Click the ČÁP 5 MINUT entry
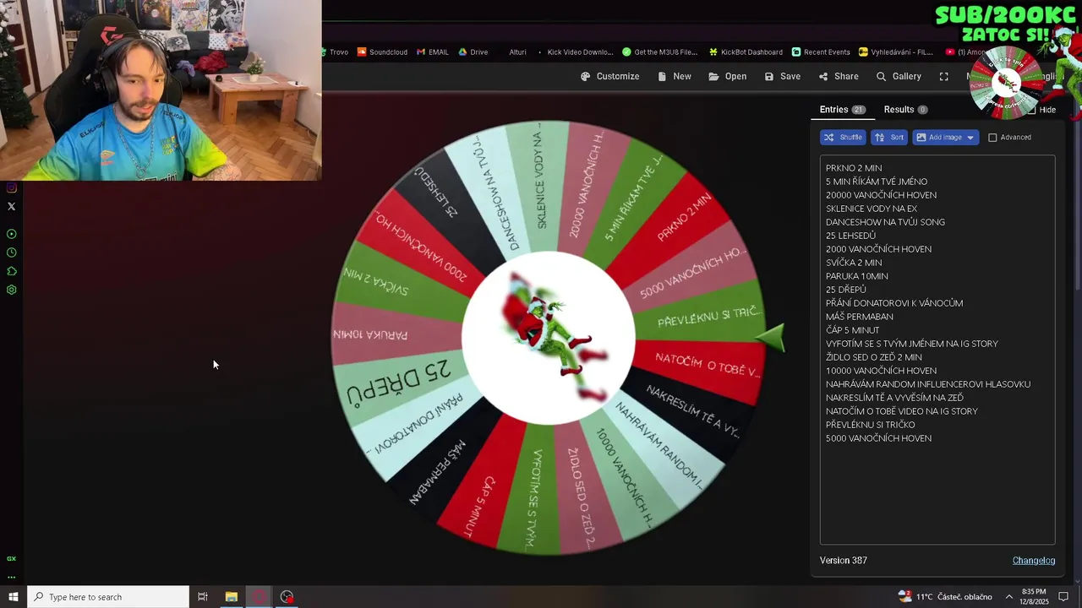 click(853, 330)
